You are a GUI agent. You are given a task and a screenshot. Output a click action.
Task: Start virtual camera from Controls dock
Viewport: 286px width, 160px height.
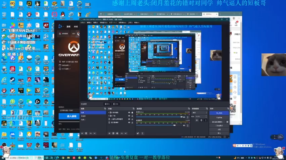pos(217,122)
